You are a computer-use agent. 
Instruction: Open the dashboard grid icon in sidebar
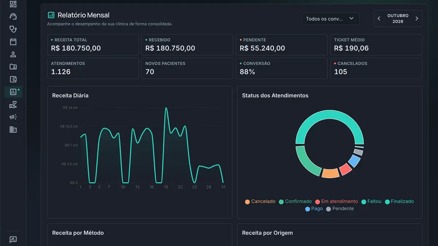(13, 4)
